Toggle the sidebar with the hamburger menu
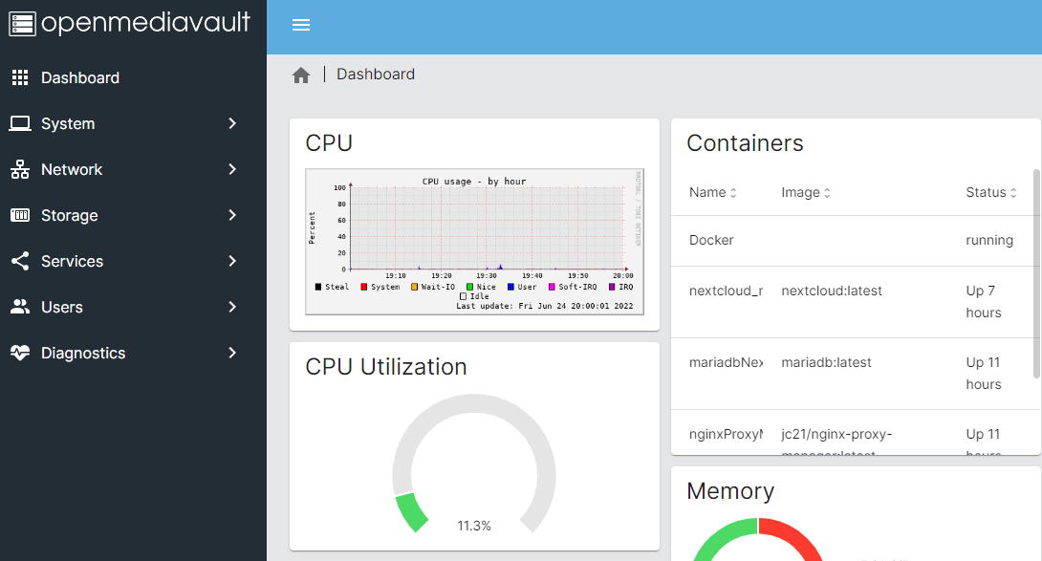Image resolution: width=1042 pixels, height=561 pixels. coord(301,25)
